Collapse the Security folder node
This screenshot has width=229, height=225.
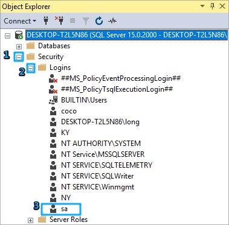pyautogui.click(x=19, y=58)
